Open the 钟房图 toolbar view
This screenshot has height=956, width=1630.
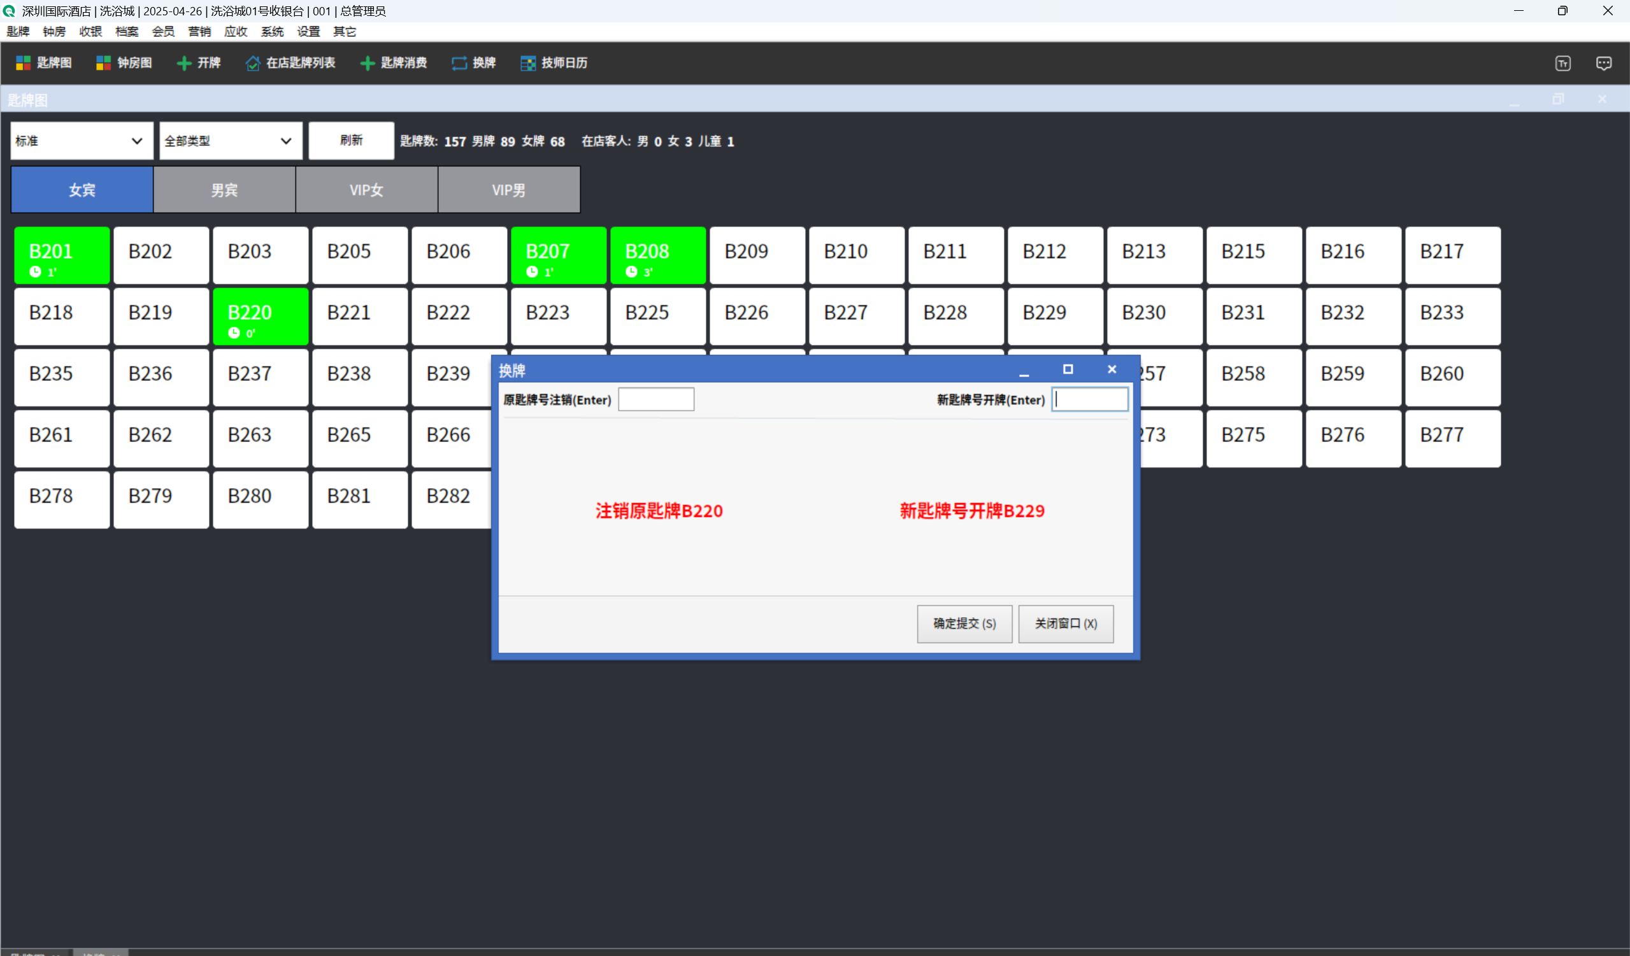coord(124,63)
